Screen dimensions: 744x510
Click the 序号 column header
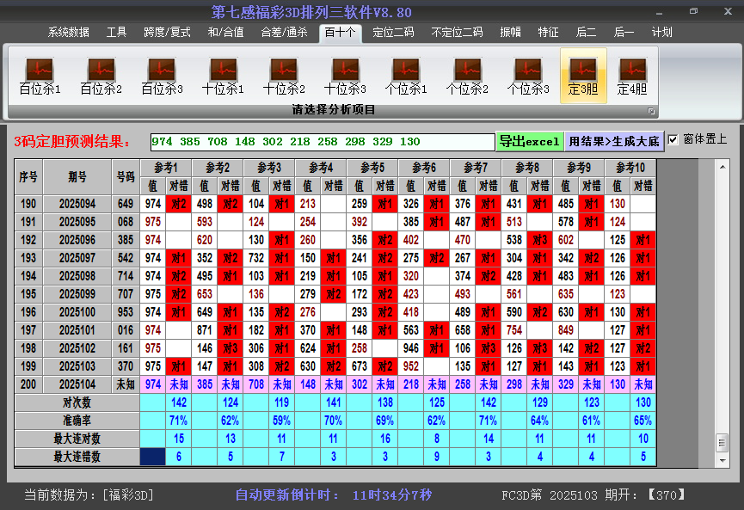28,177
